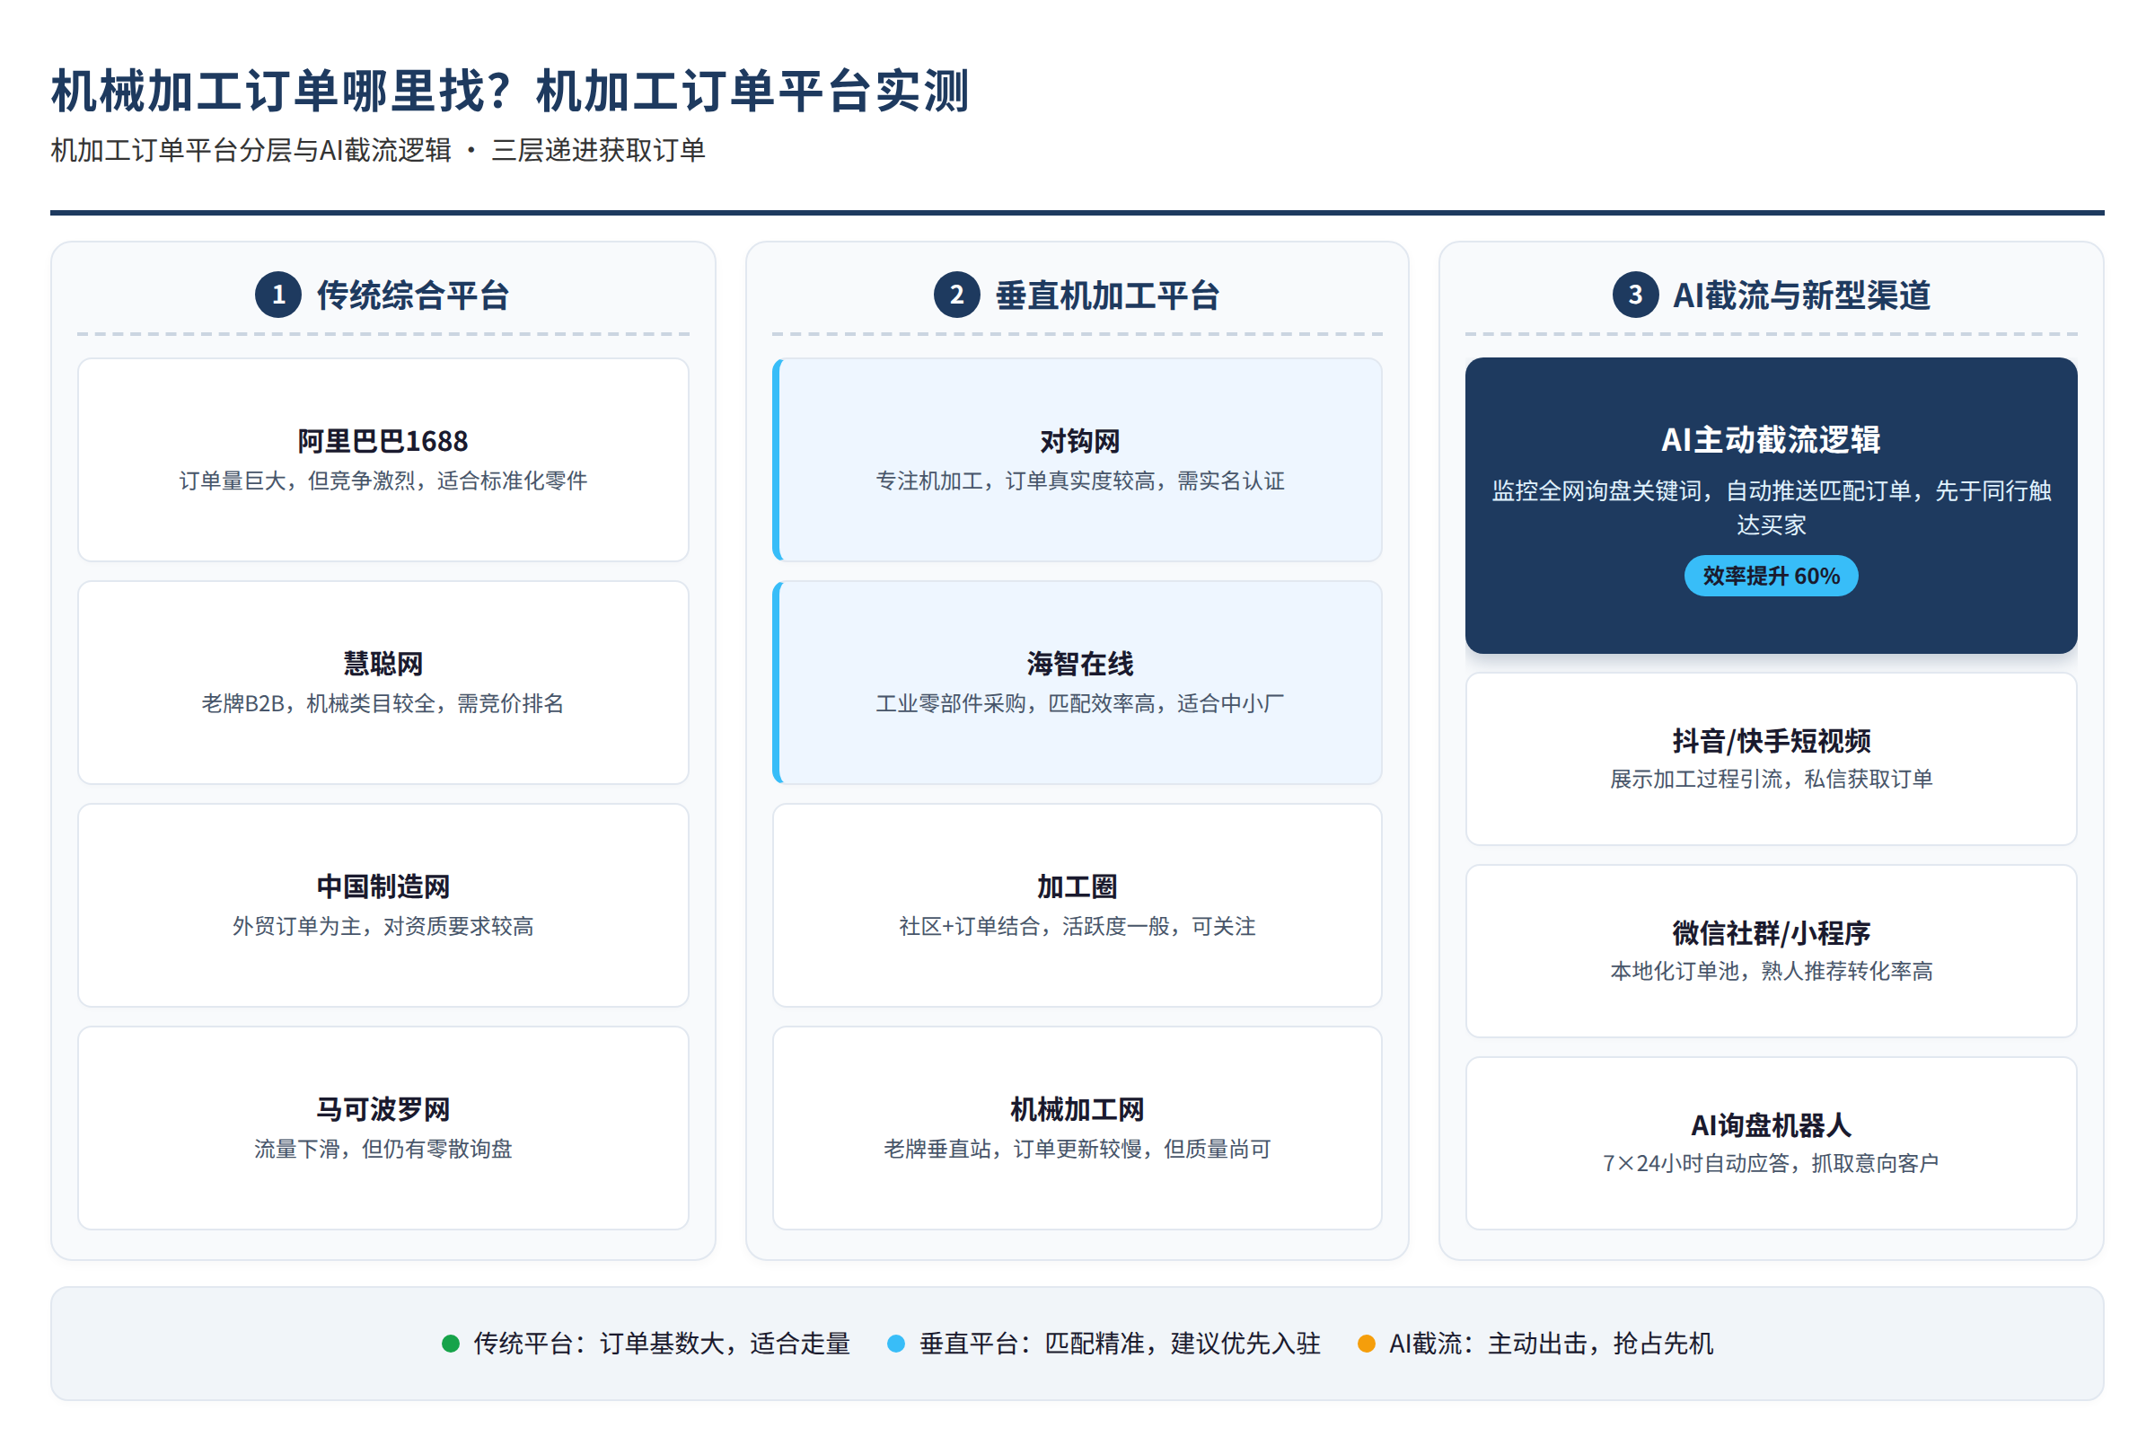The height and width of the screenshot is (1437, 2155).
Task: Click the 垂直机加工平台 column heading
Action: (1107, 295)
